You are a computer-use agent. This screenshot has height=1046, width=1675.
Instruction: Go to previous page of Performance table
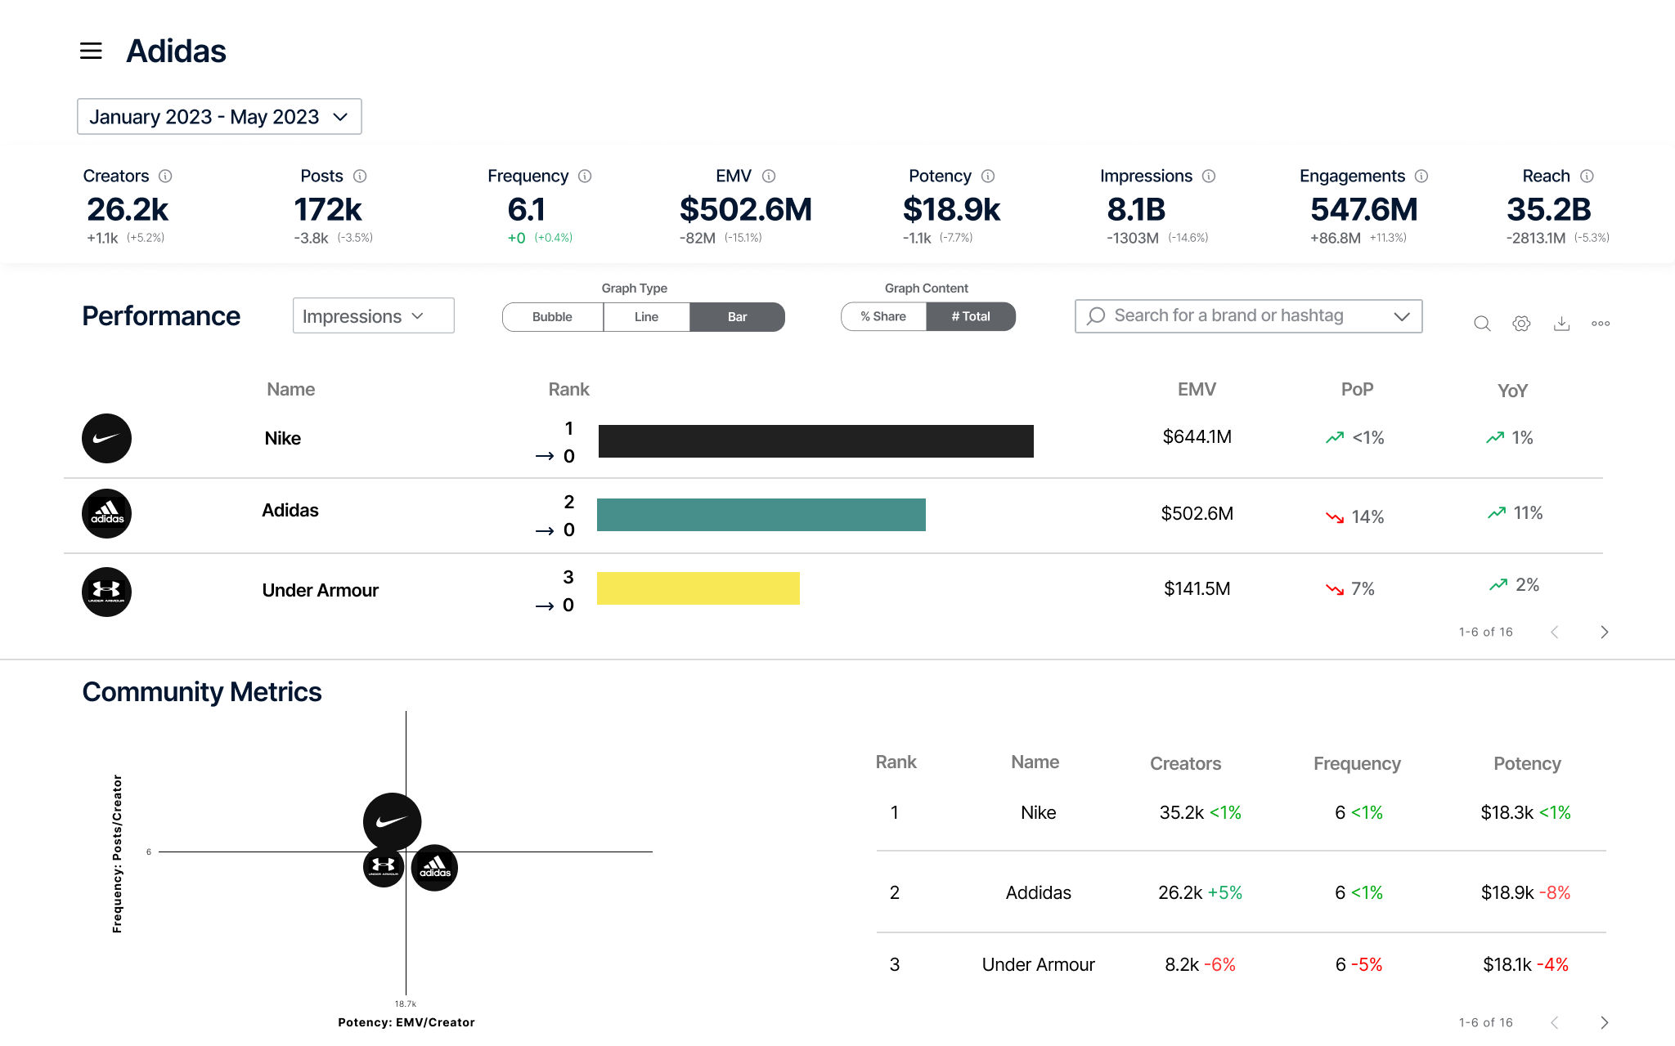click(1555, 632)
